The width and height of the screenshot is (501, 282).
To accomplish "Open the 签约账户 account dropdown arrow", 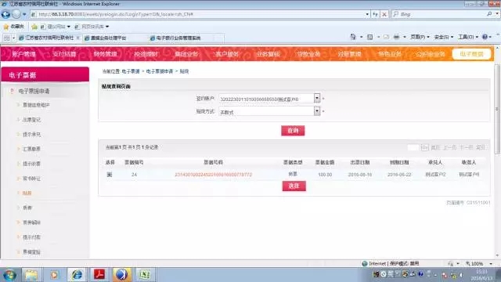I will click(x=316, y=98).
